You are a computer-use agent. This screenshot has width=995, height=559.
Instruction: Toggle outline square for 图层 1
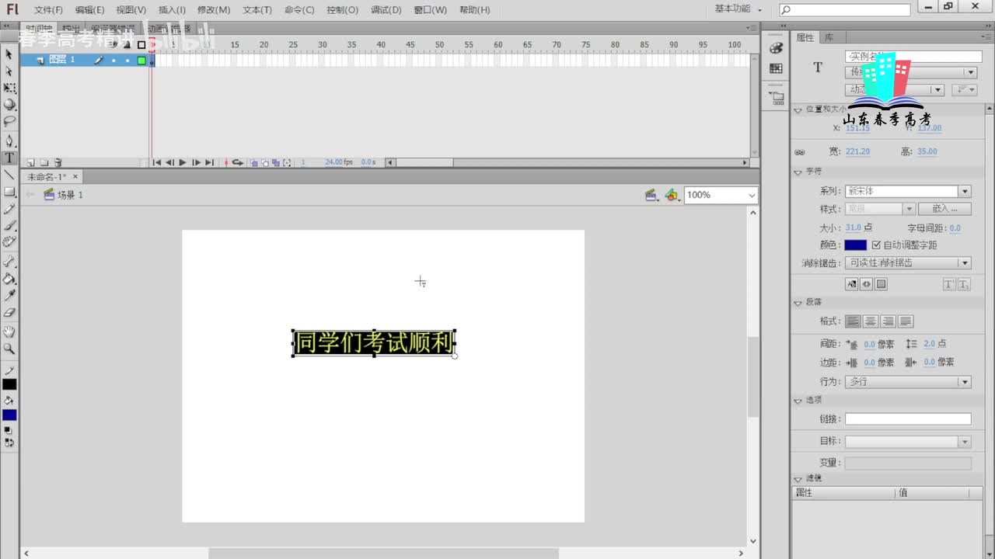click(x=141, y=60)
